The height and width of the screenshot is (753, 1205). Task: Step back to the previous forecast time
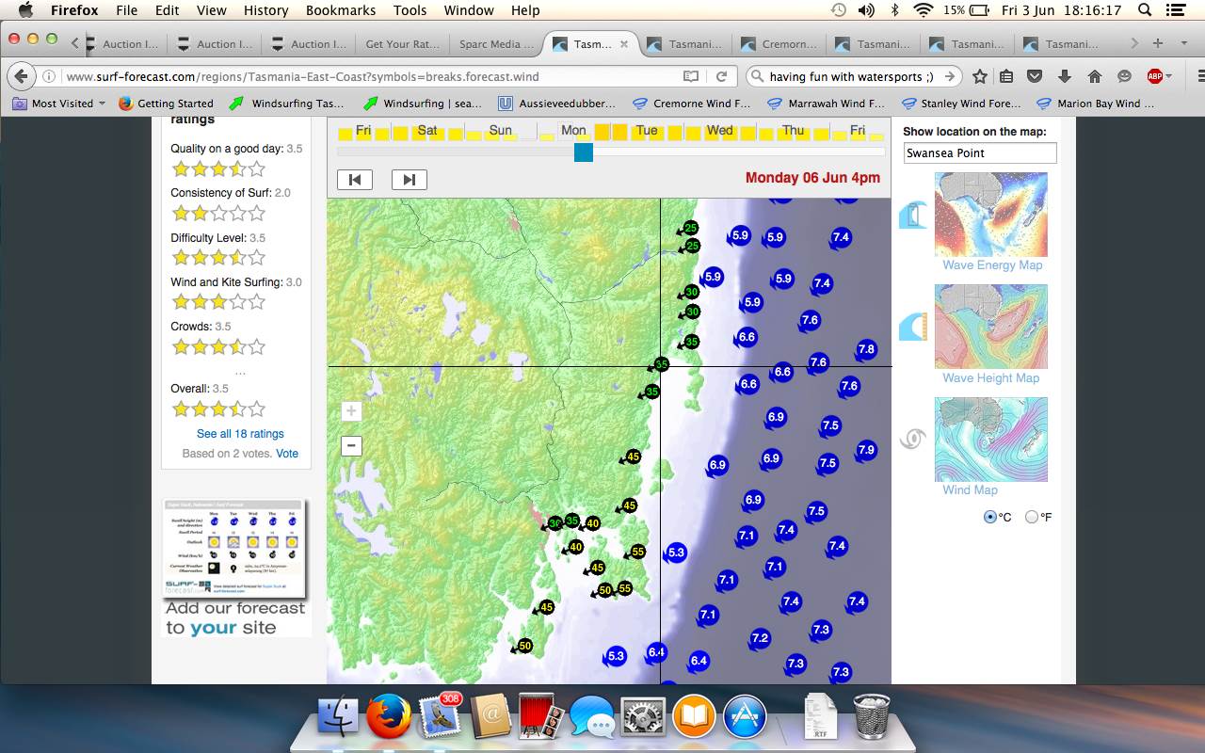(x=355, y=180)
